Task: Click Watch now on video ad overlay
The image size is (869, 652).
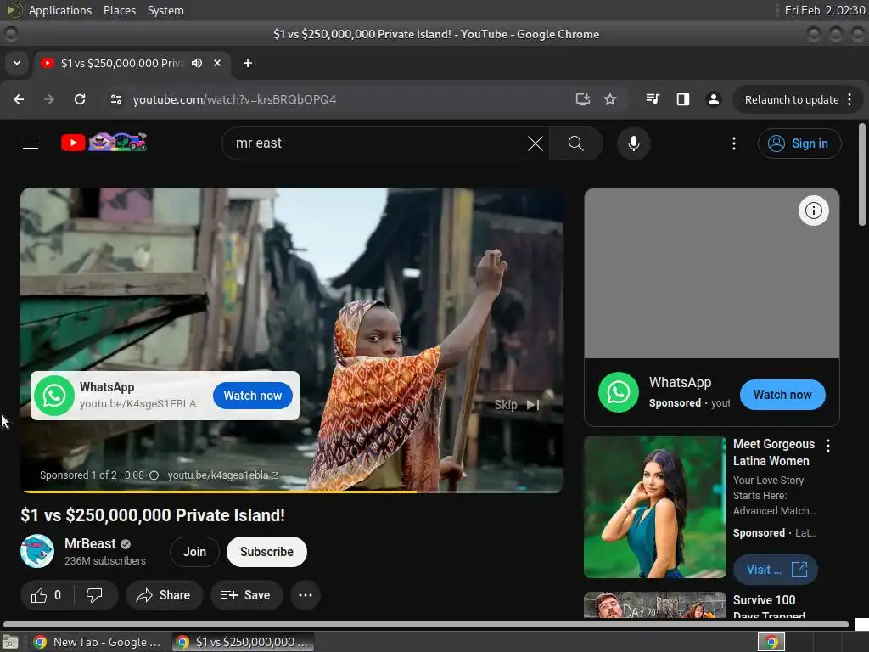Action: [253, 396]
